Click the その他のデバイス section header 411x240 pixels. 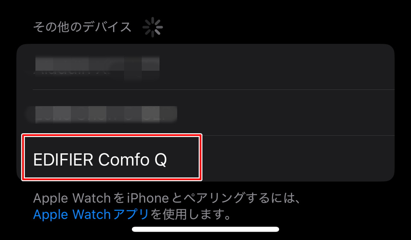point(82,27)
